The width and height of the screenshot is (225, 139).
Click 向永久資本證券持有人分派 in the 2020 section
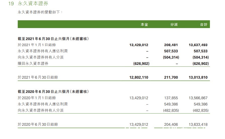pyautogui.click(x=41, y=110)
